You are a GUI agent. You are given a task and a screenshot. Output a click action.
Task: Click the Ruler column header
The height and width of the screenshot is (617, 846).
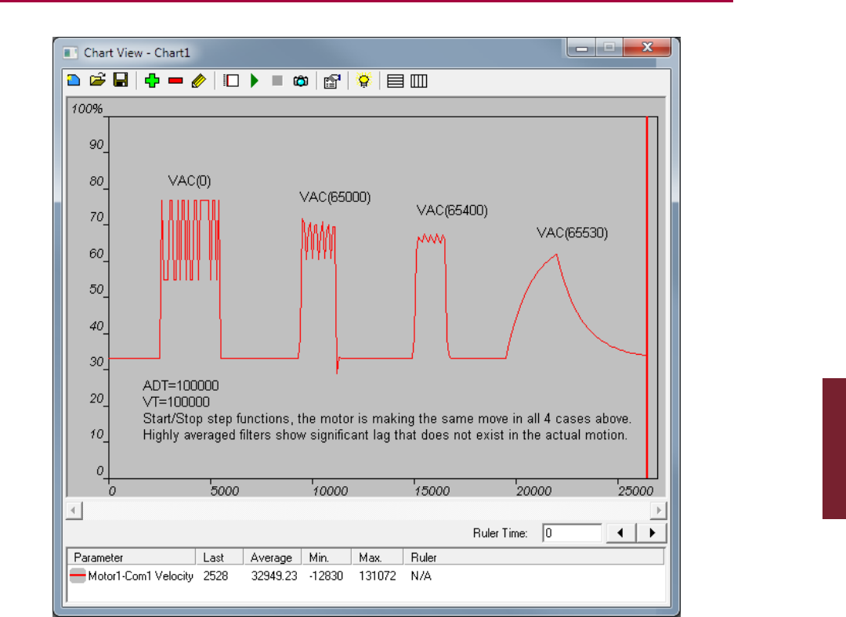pos(533,557)
